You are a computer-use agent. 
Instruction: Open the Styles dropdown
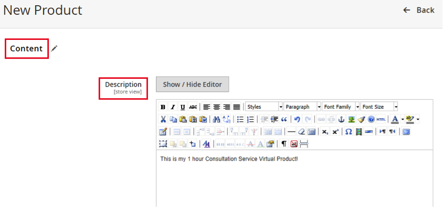[x=264, y=107]
